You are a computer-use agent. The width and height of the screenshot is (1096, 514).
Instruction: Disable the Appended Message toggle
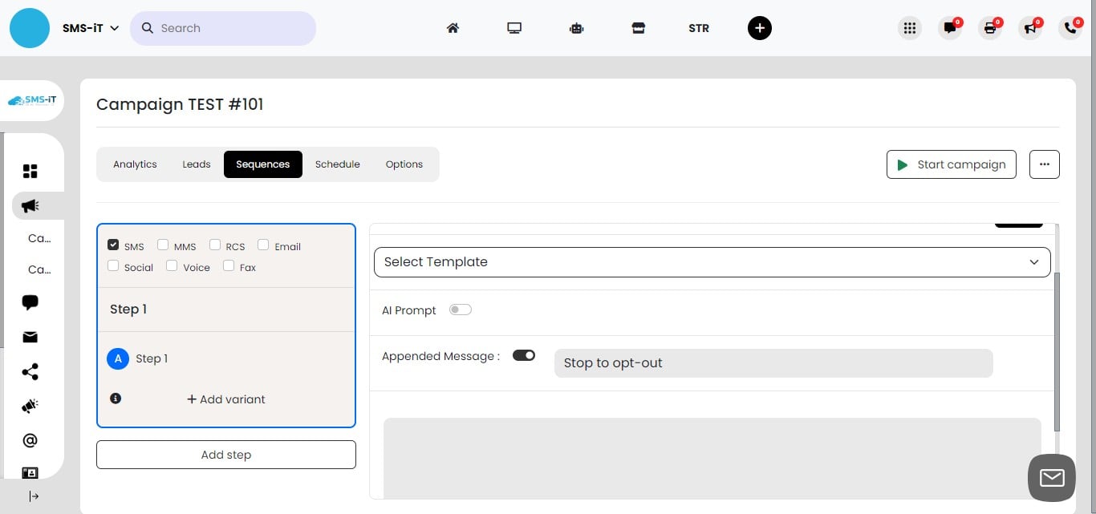click(524, 355)
